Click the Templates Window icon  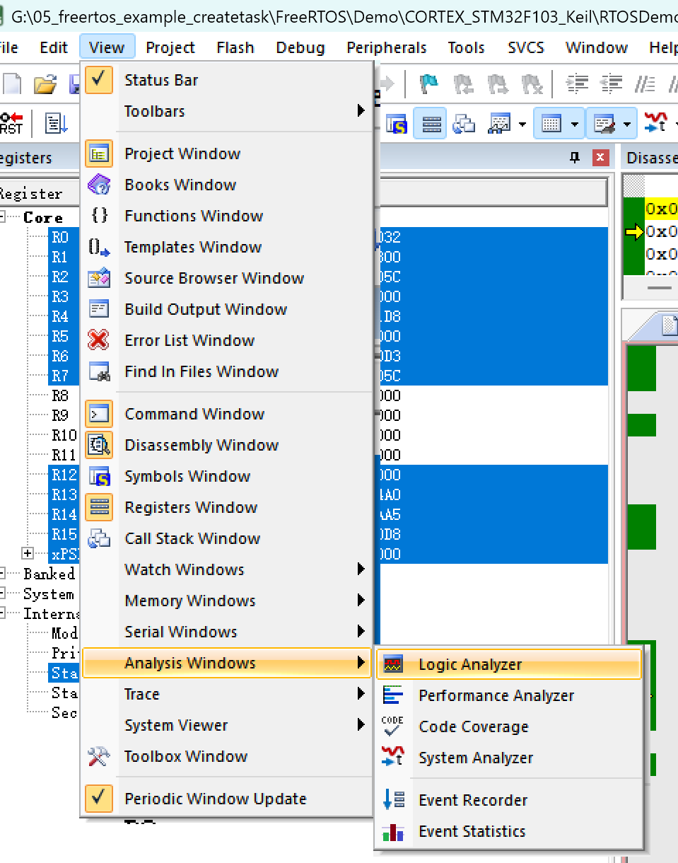99,247
